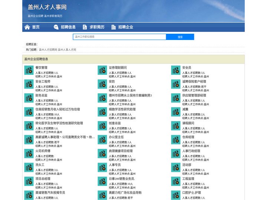Click the job icon beside 仓库经理

176,140
